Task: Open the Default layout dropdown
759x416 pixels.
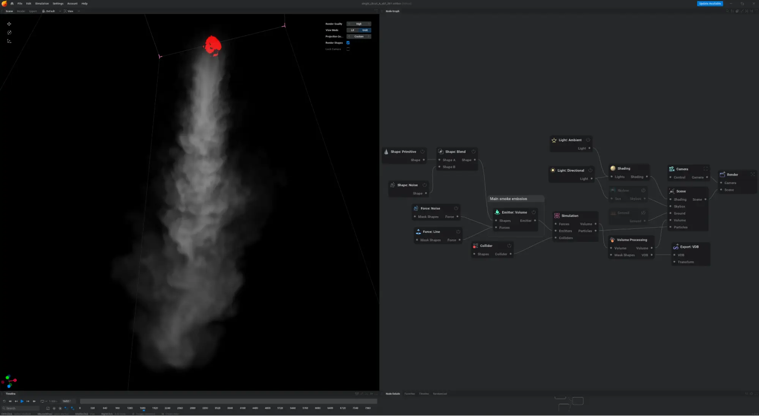Action: pyautogui.click(x=51, y=11)
